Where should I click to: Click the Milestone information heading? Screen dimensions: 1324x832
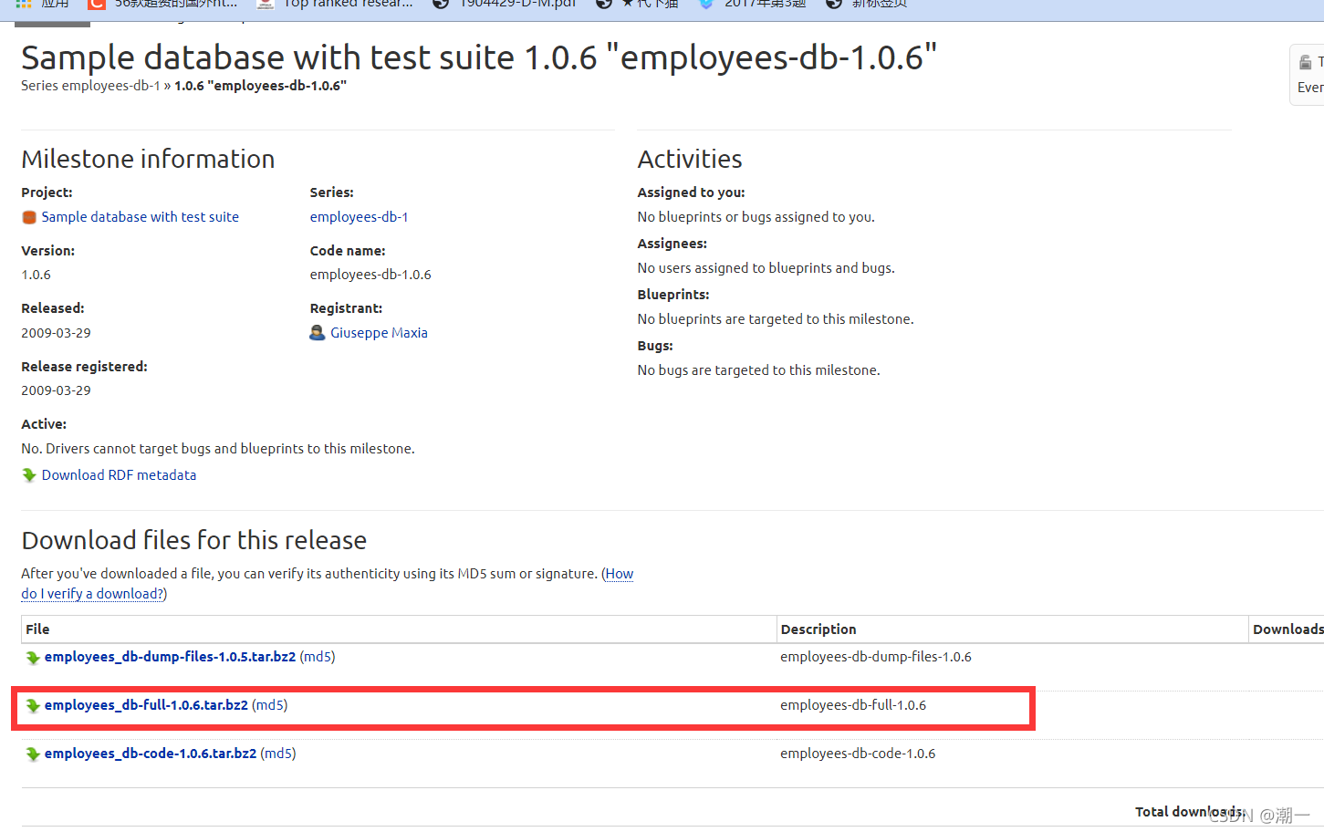tap(148, 159)
